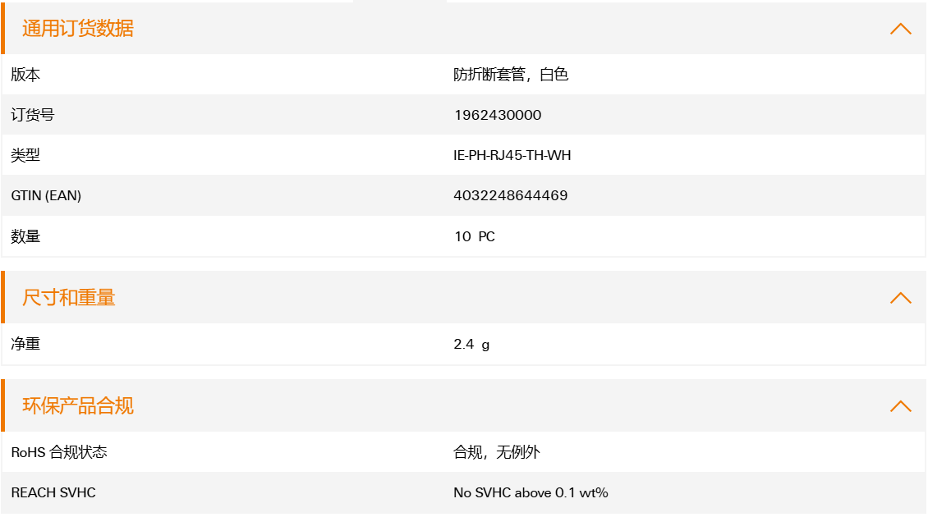Collapse the 通用订货数据 section chevron
The image size is (928, 517).
coord(900,29)
